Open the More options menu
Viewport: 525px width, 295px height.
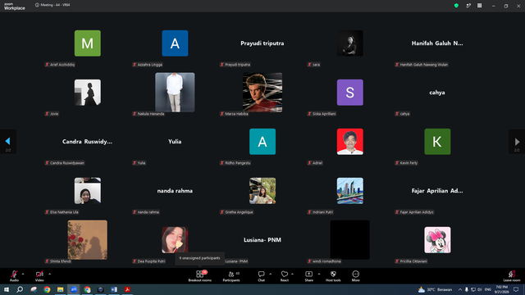pos(355,276)
